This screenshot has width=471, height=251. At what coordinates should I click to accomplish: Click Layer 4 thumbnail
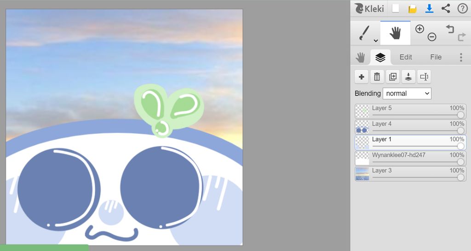click(362, 127)
